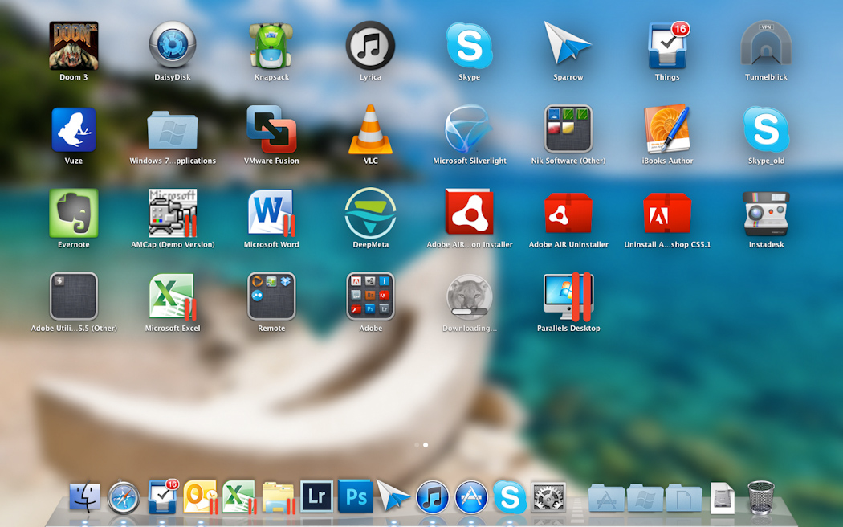The height and width of the screenshot is (527, 843).
Task: Launch iBooks Author
Action: pyautogui.click(x=667, y=129)
